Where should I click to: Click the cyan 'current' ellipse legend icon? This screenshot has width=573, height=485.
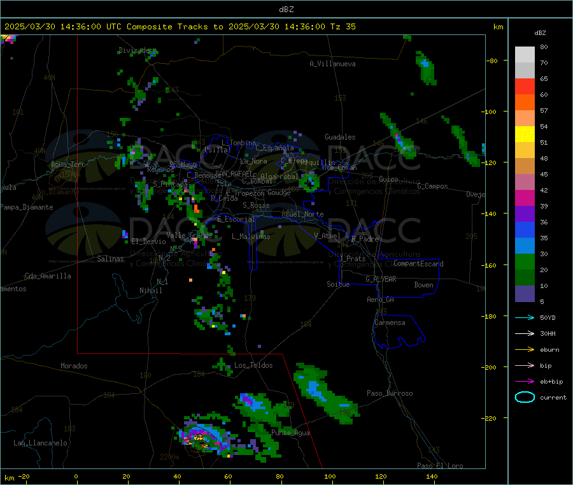525,397
